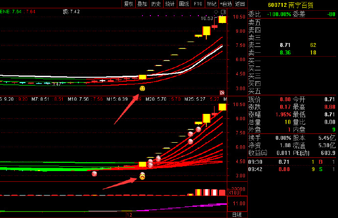Click the 卖二 price 8.71

pyautogui.click(x=285, y=45)
